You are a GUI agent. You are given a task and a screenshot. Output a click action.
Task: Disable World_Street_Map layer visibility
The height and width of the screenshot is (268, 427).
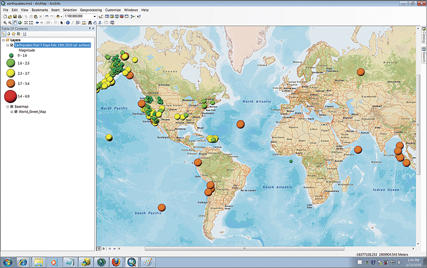tap(16, 112)
